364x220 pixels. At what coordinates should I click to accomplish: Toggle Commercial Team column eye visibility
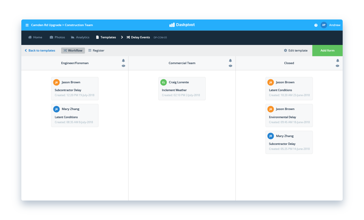point(230,66)
